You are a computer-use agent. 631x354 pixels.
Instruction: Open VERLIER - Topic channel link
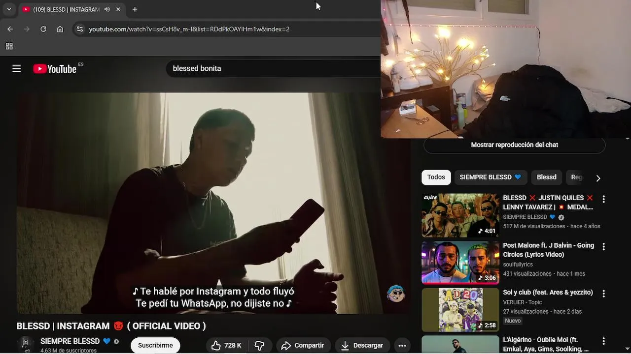(522, 302)
